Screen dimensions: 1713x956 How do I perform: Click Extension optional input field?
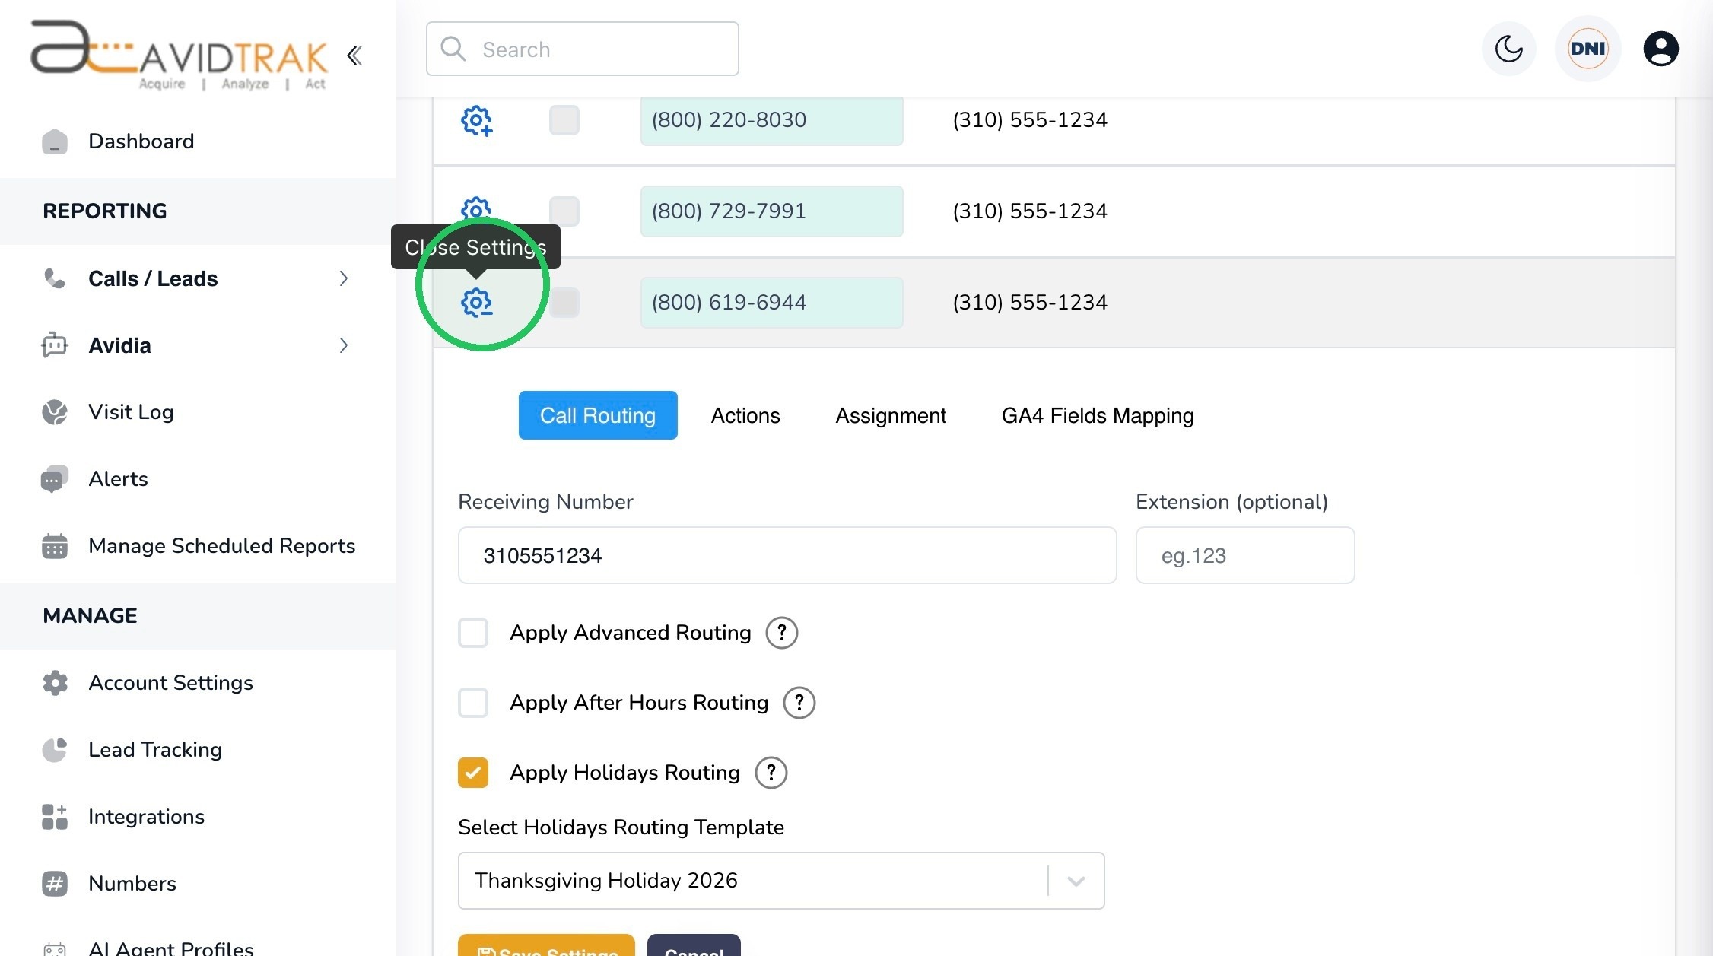tap(1245, 555)
